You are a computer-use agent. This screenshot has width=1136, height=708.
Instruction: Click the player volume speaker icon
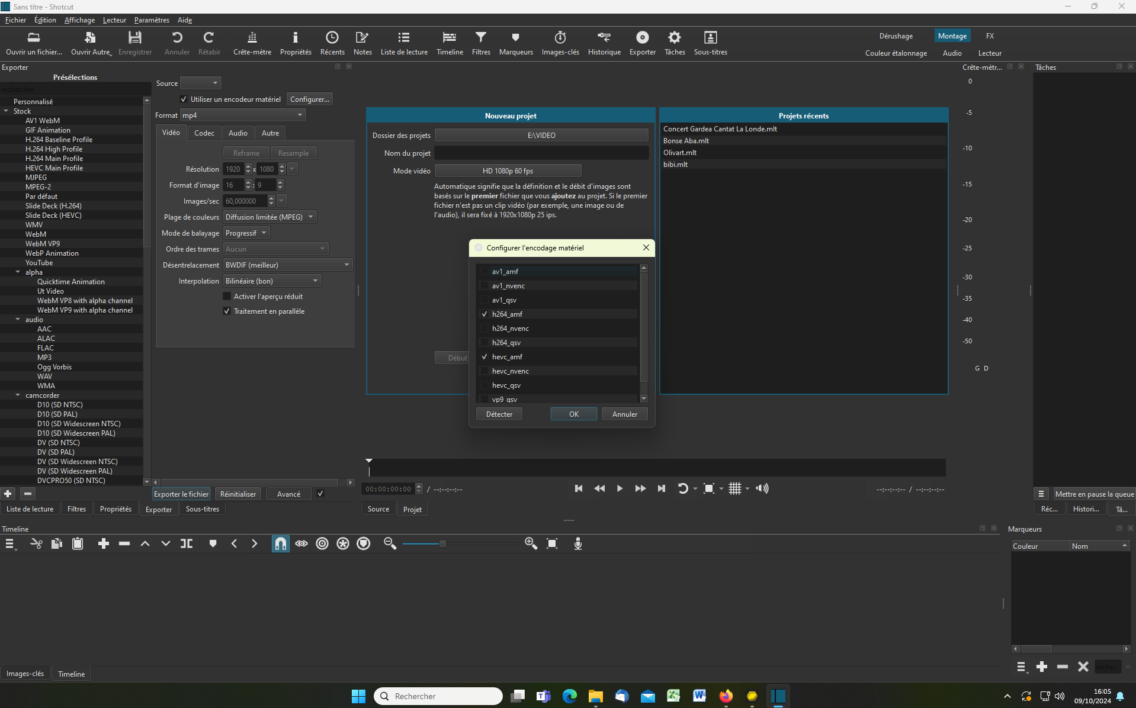762,488
